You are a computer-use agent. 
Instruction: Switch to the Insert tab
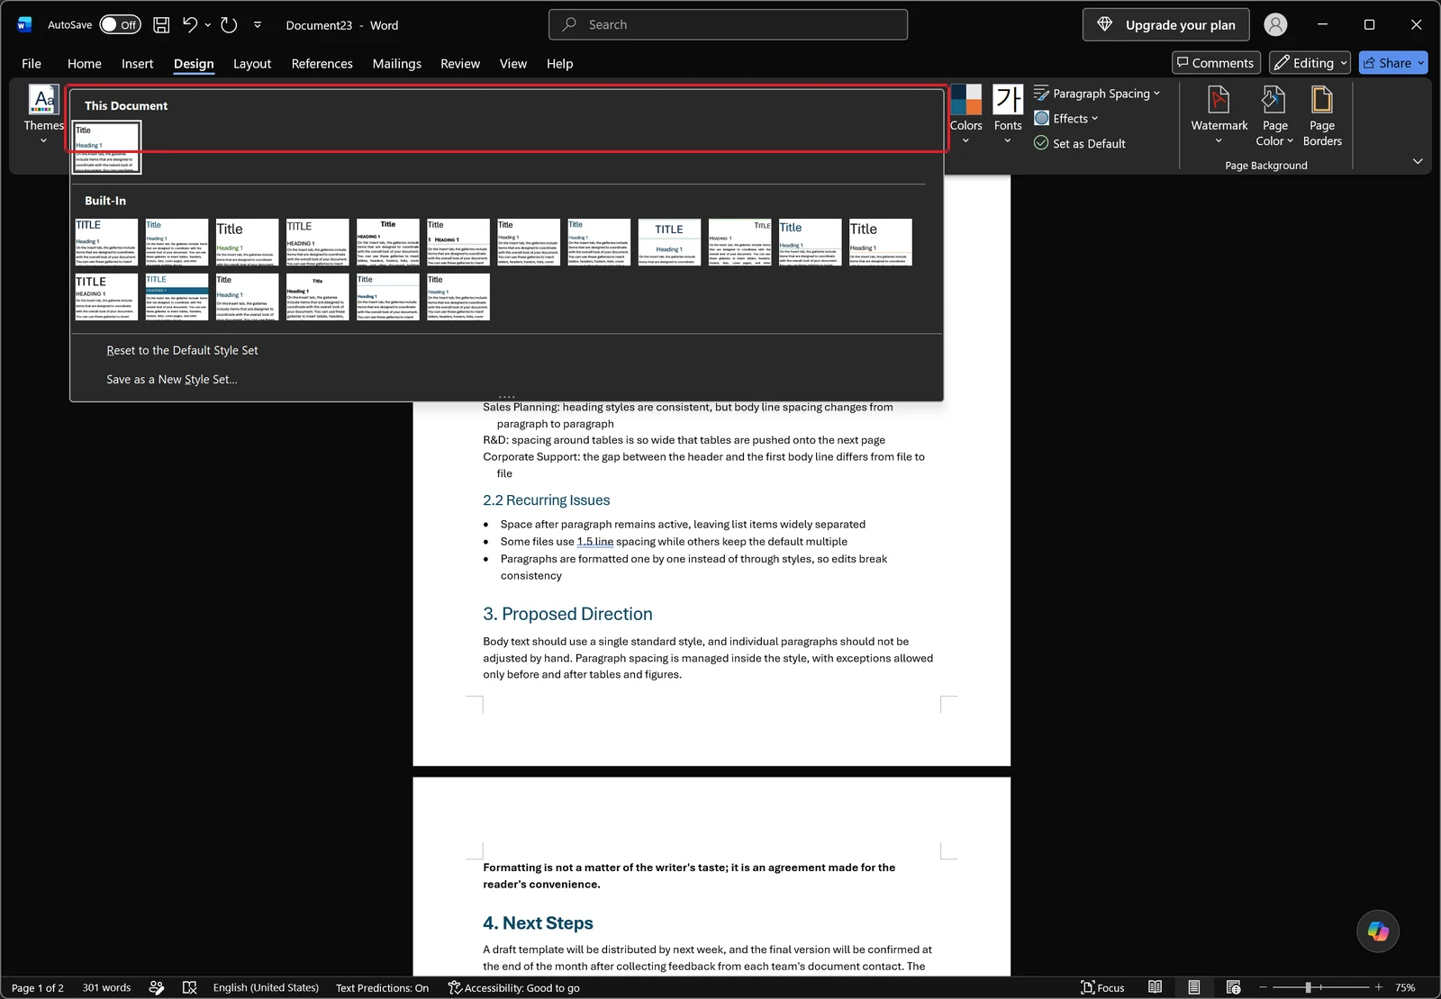click(137, 64)
